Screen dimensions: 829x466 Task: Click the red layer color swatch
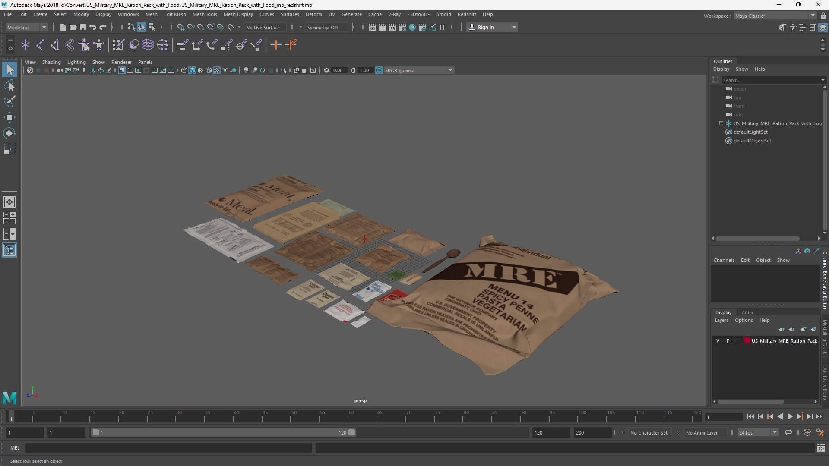click(x=747, y=341)
